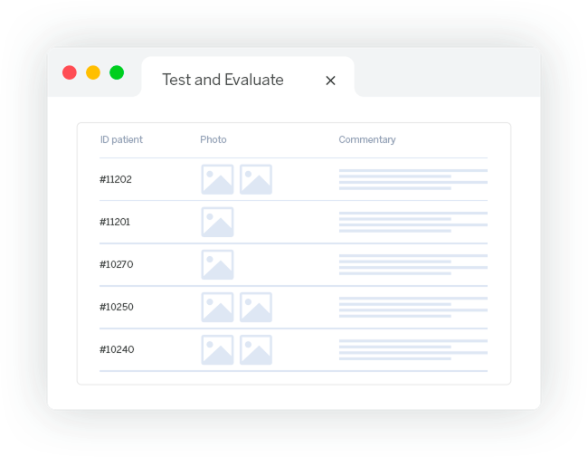
Task: Click the Photo column header
Action: [x=213, y=139]
